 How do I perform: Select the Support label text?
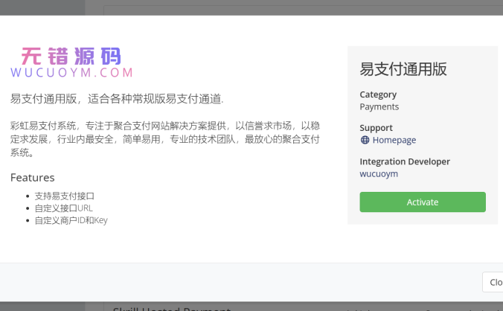[376, 128]
